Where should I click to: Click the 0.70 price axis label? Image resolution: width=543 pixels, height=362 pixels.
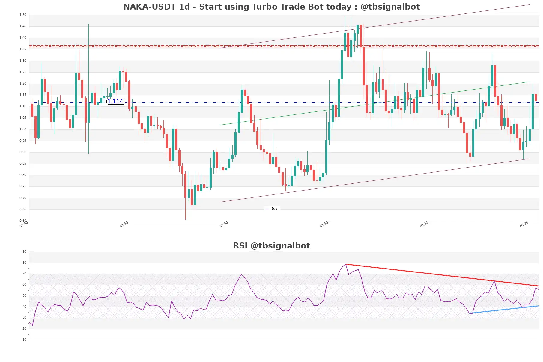coord(23,198)
